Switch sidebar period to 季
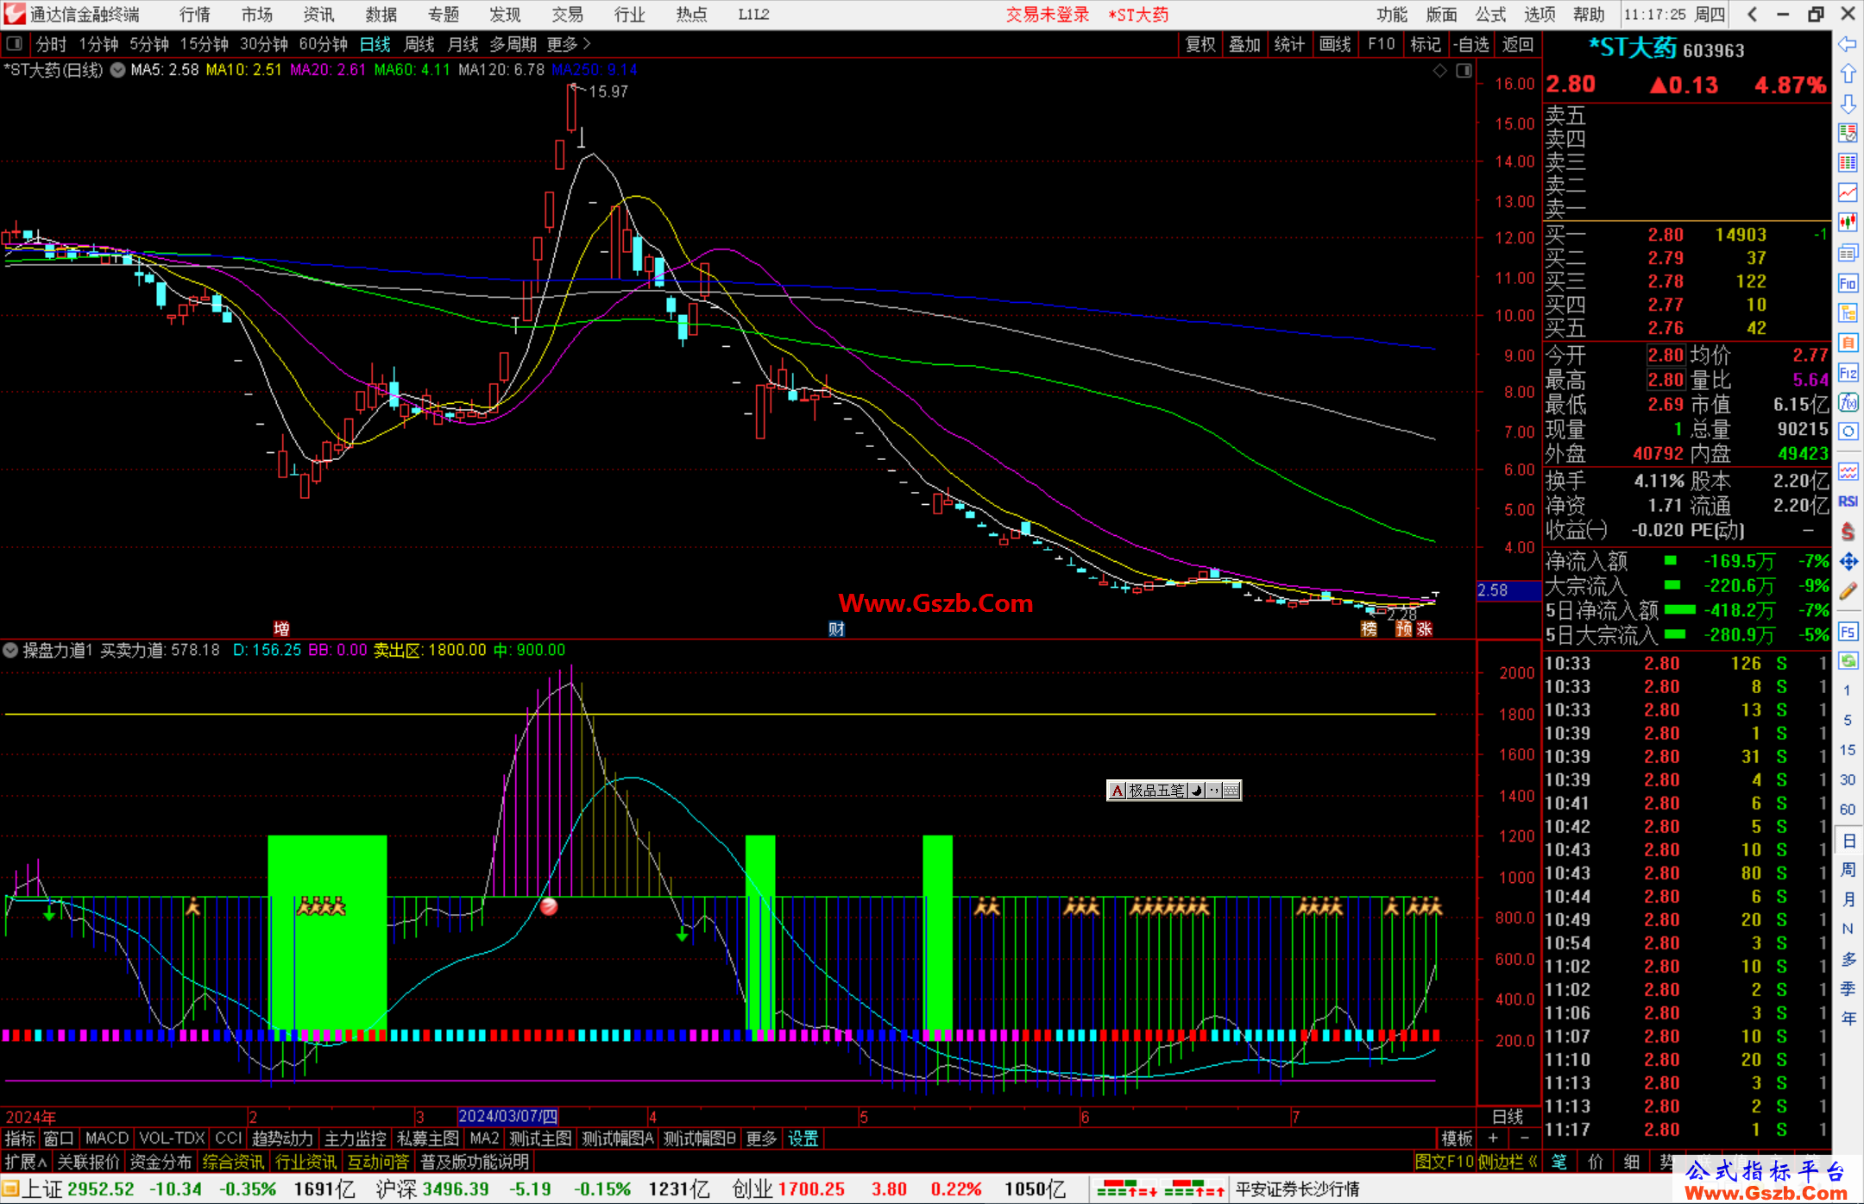1864x1204 pixels. 1848,989
